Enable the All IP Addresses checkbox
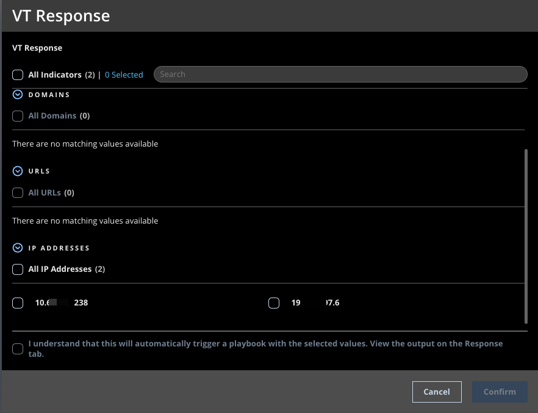 [x=18, y=269]
